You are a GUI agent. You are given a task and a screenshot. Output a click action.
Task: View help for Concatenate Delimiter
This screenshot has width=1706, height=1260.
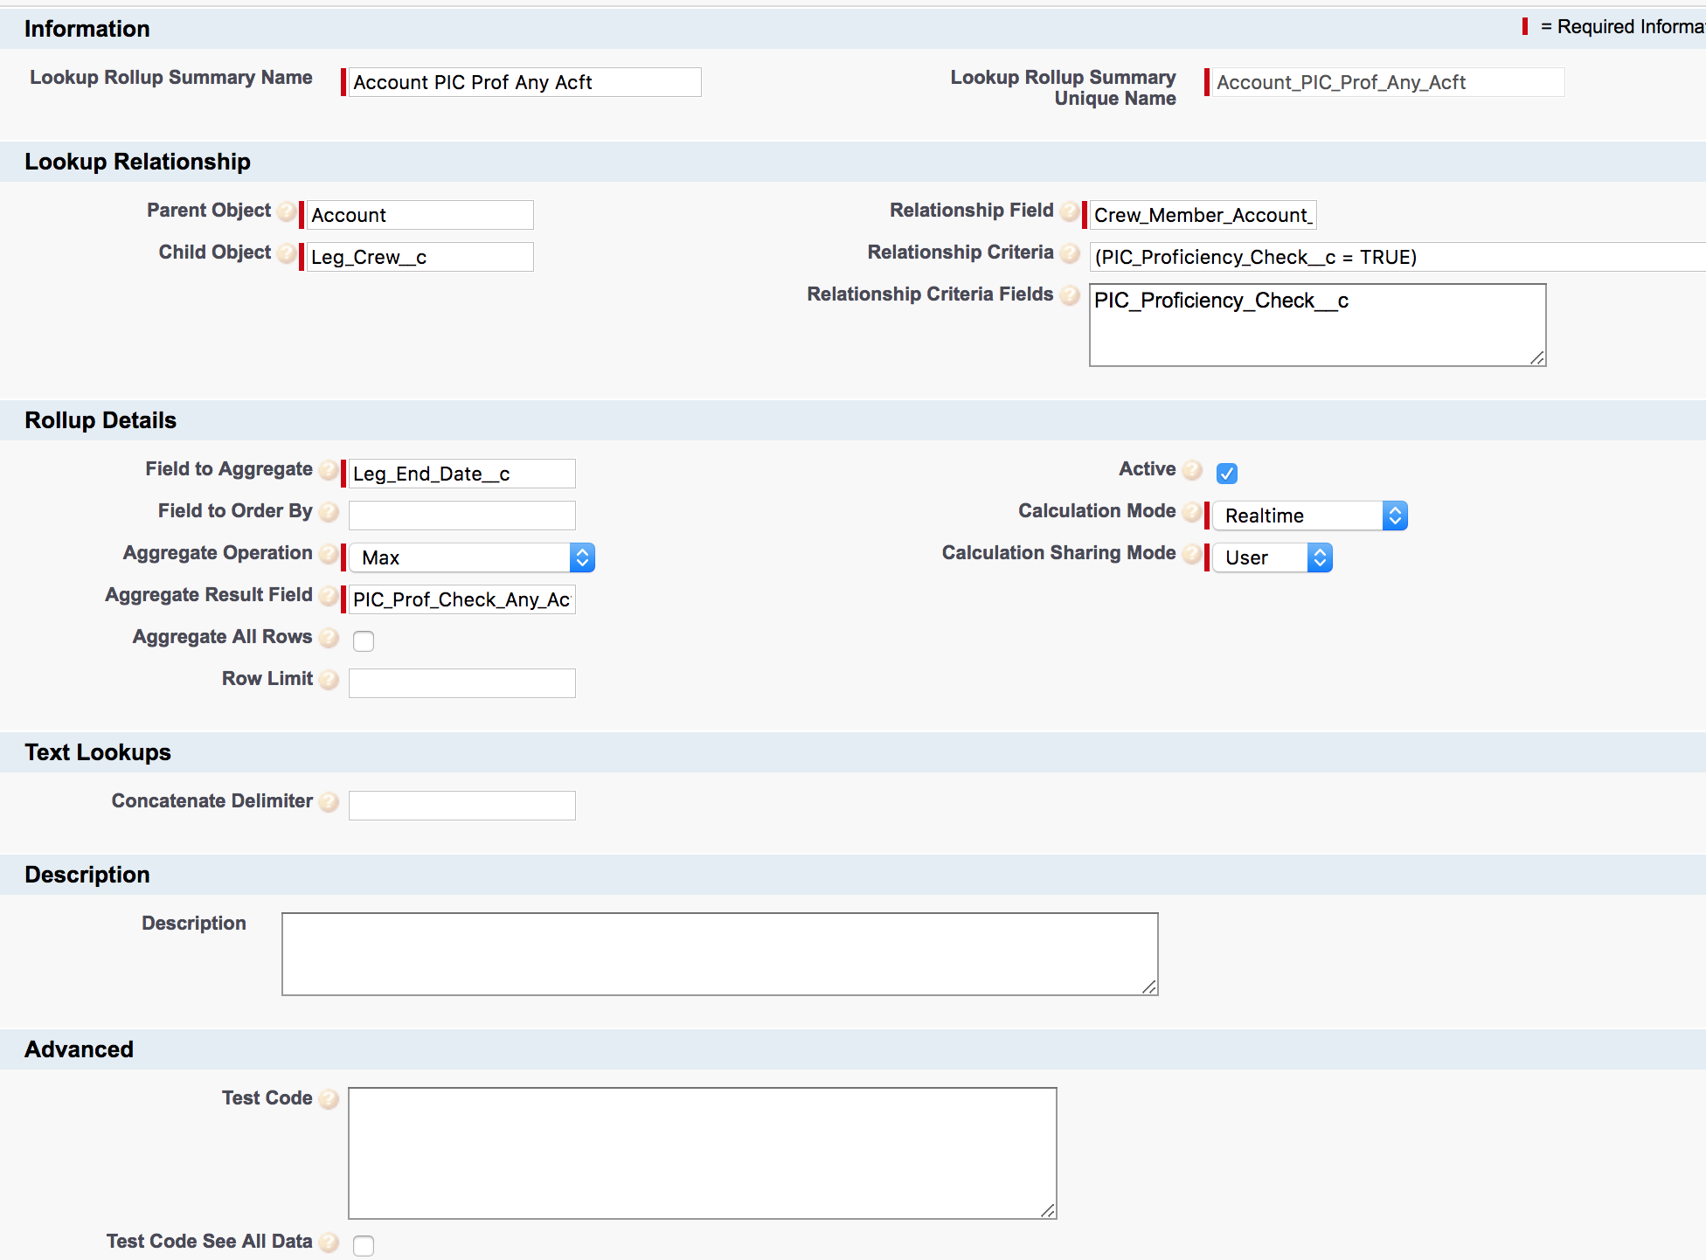coord(329,802)
